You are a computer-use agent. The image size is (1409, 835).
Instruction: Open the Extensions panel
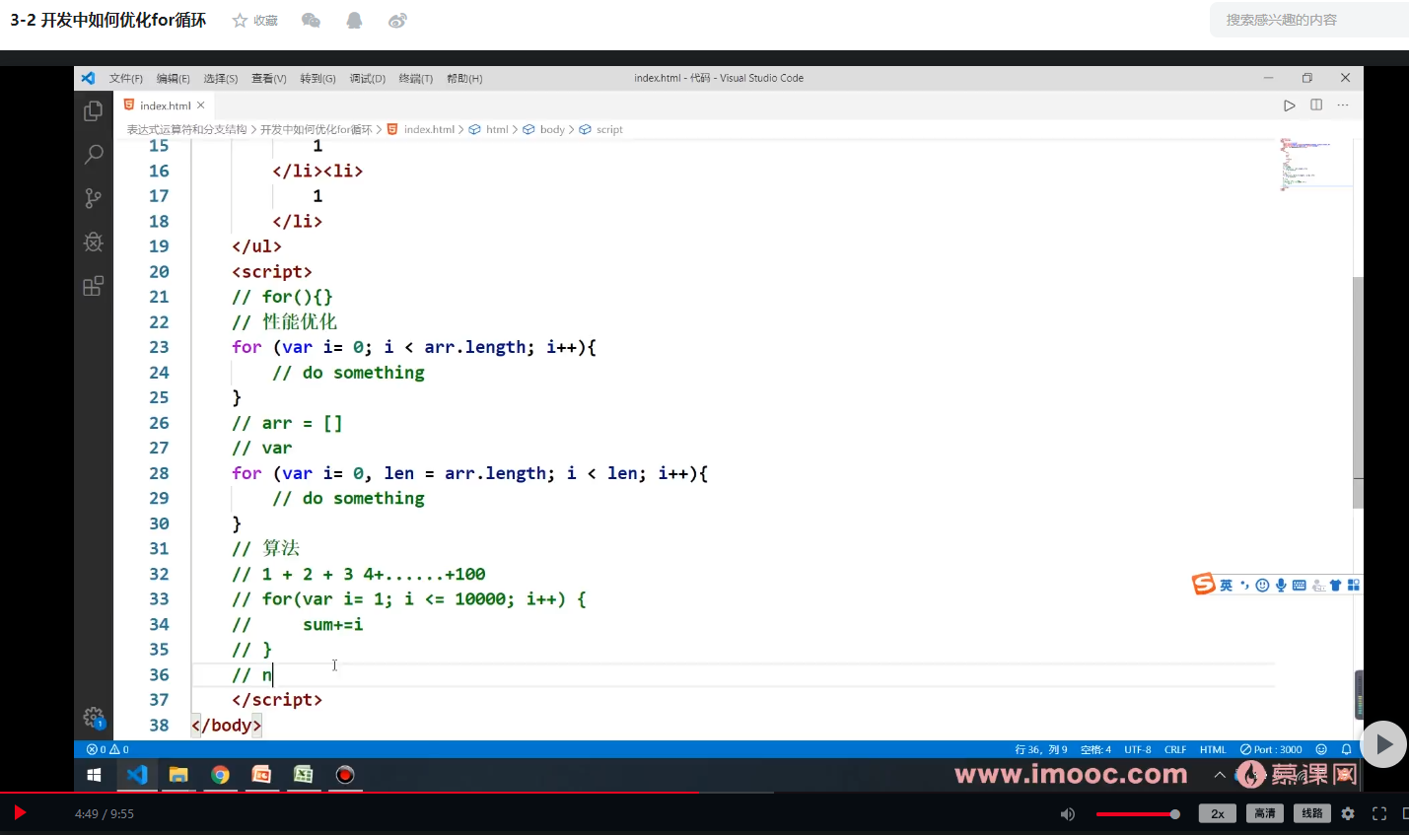tap(94, 286)
